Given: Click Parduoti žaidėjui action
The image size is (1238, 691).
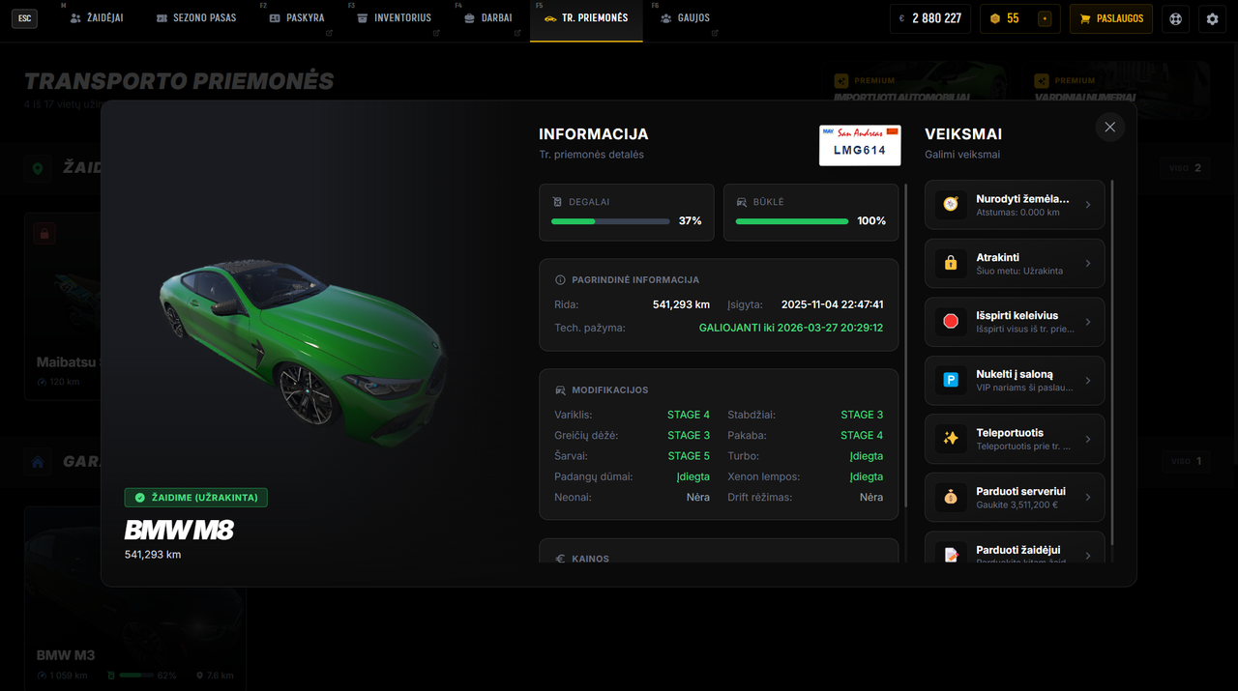Looking at the screenshot, I should (x=1015, y=548).
